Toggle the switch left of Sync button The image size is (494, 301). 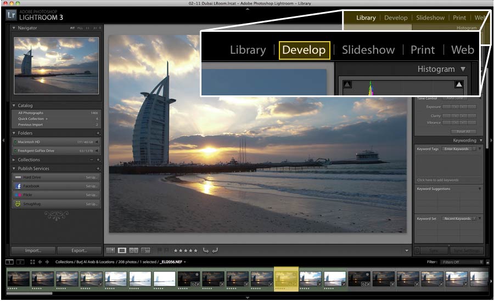417,251
